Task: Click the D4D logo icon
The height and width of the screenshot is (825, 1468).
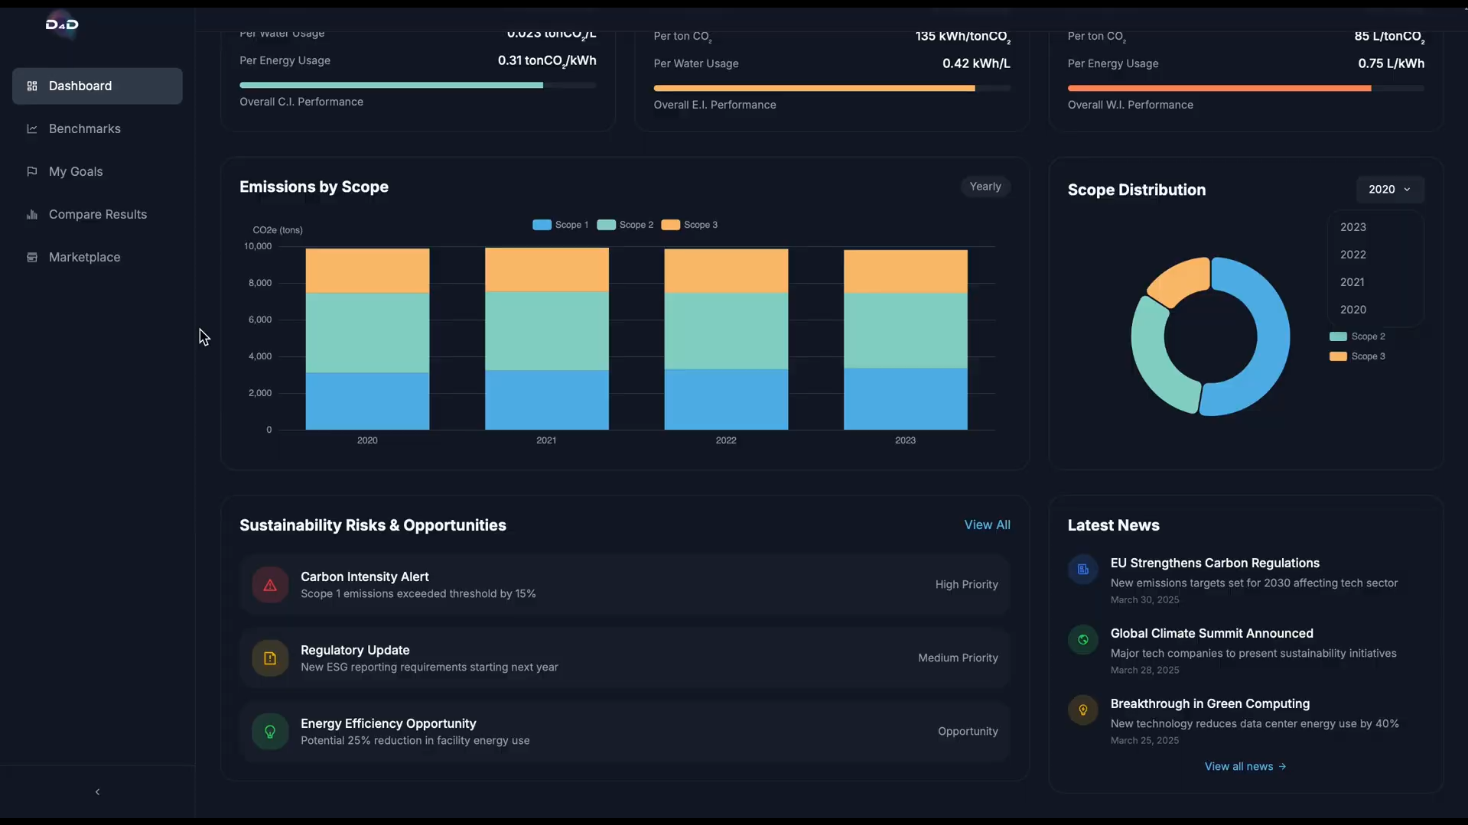Action: click(62, 24)
